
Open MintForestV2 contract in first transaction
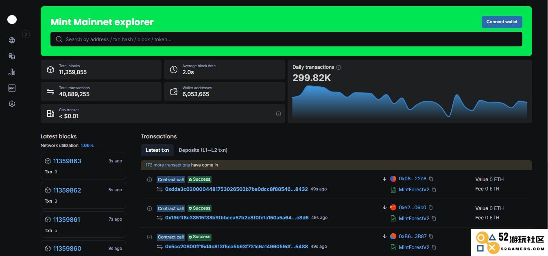coord(414,190)
